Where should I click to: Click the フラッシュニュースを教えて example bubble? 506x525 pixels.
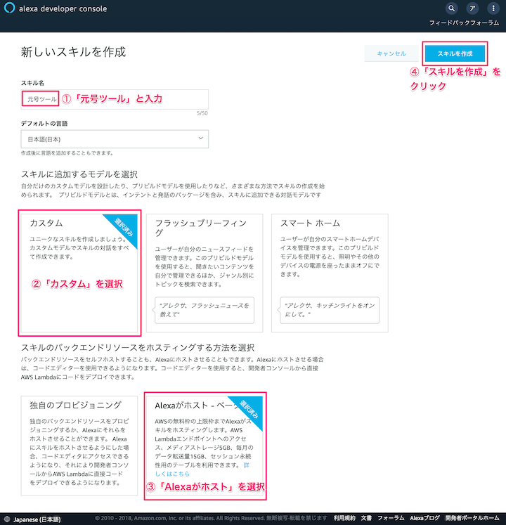205,310
